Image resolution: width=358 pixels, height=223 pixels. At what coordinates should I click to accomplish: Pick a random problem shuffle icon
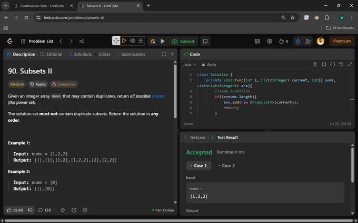(81, 41)
